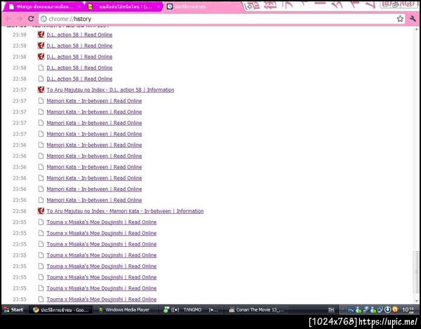Click the page info icon in the address bar

[44, 19]
